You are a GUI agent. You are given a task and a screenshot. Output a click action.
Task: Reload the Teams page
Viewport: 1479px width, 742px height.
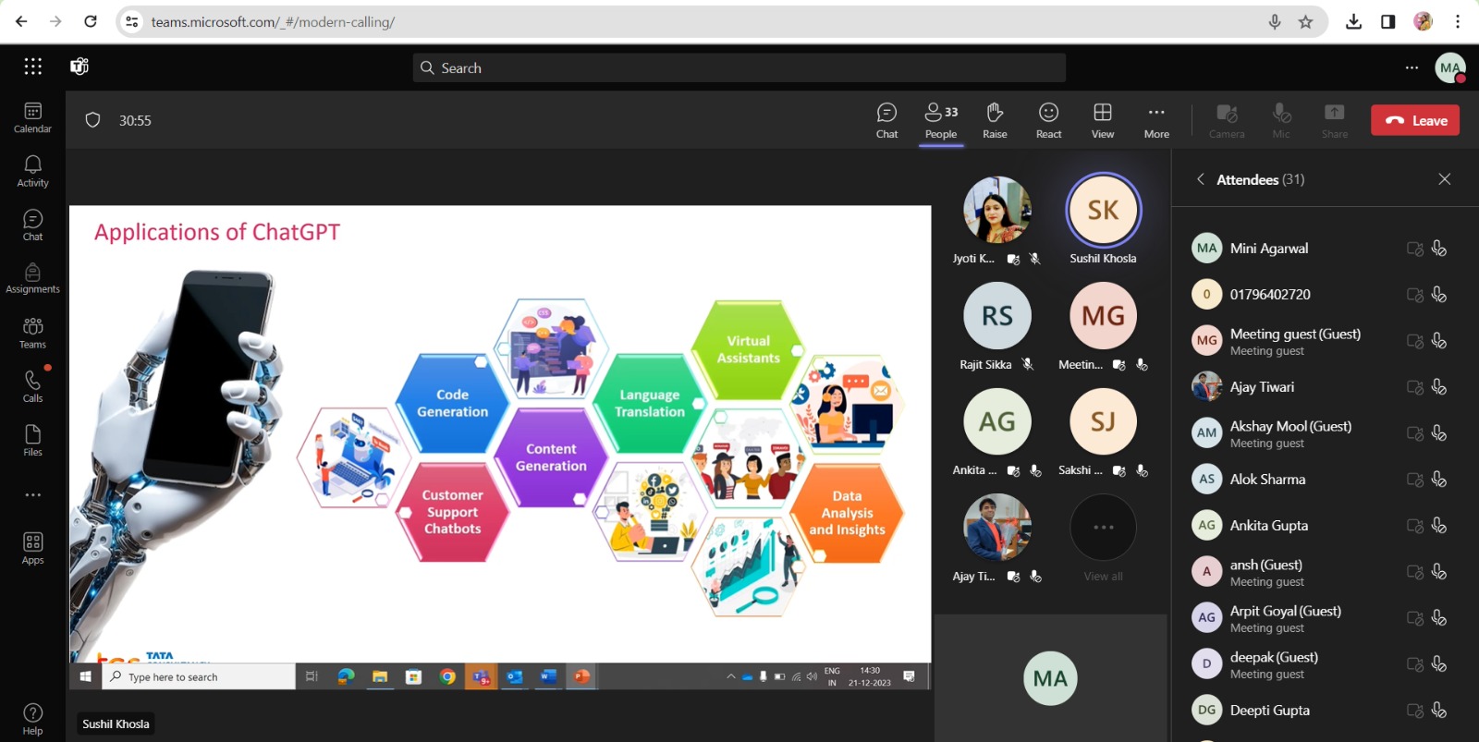click(x=91, y=21)
